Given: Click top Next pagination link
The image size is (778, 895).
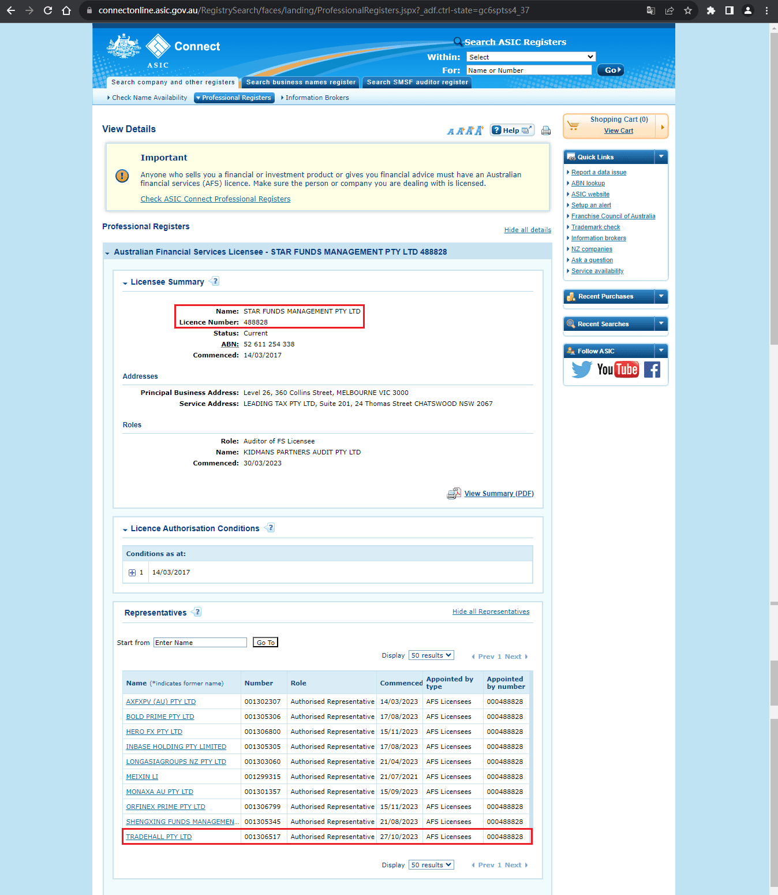Looking at the screenshot, I should click(x=513, y=657).
